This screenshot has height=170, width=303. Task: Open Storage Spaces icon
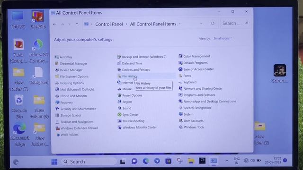[57, 115]
